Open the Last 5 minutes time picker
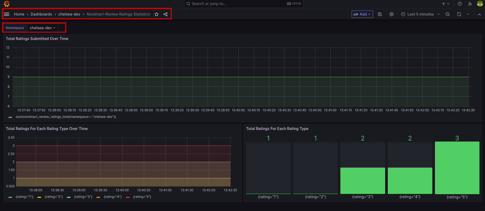This screenshot has height=211, width=485. 420,14
